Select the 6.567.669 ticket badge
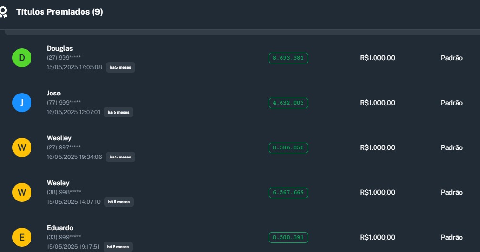Screen dimensions: 480x252 [x=288, y=193]
